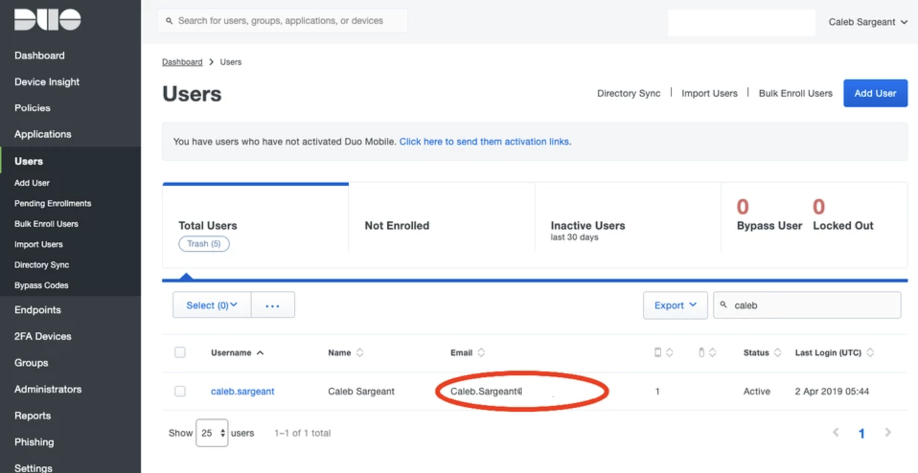This screenshot has height=473, width=918.
Task: Click the Caleb.Sargeant email cell
Action: coord(486,392)
